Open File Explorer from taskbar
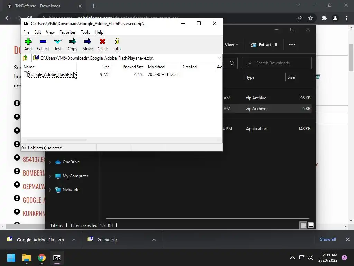The height and width of the screenshot is (266, 354). click(x=26, y=258)
